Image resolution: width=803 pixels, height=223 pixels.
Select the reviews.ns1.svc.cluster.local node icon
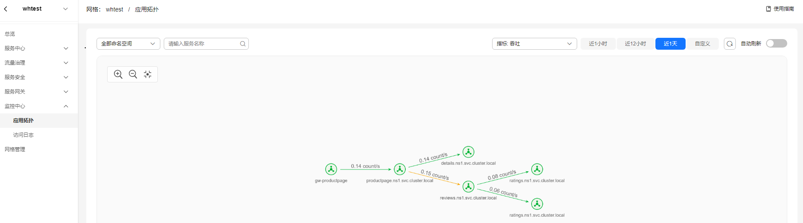pyautogui.click(x=468, y=186)
